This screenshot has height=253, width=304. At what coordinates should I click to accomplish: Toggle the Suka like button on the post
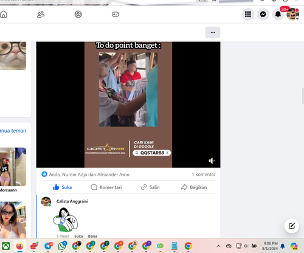(63, 187)
